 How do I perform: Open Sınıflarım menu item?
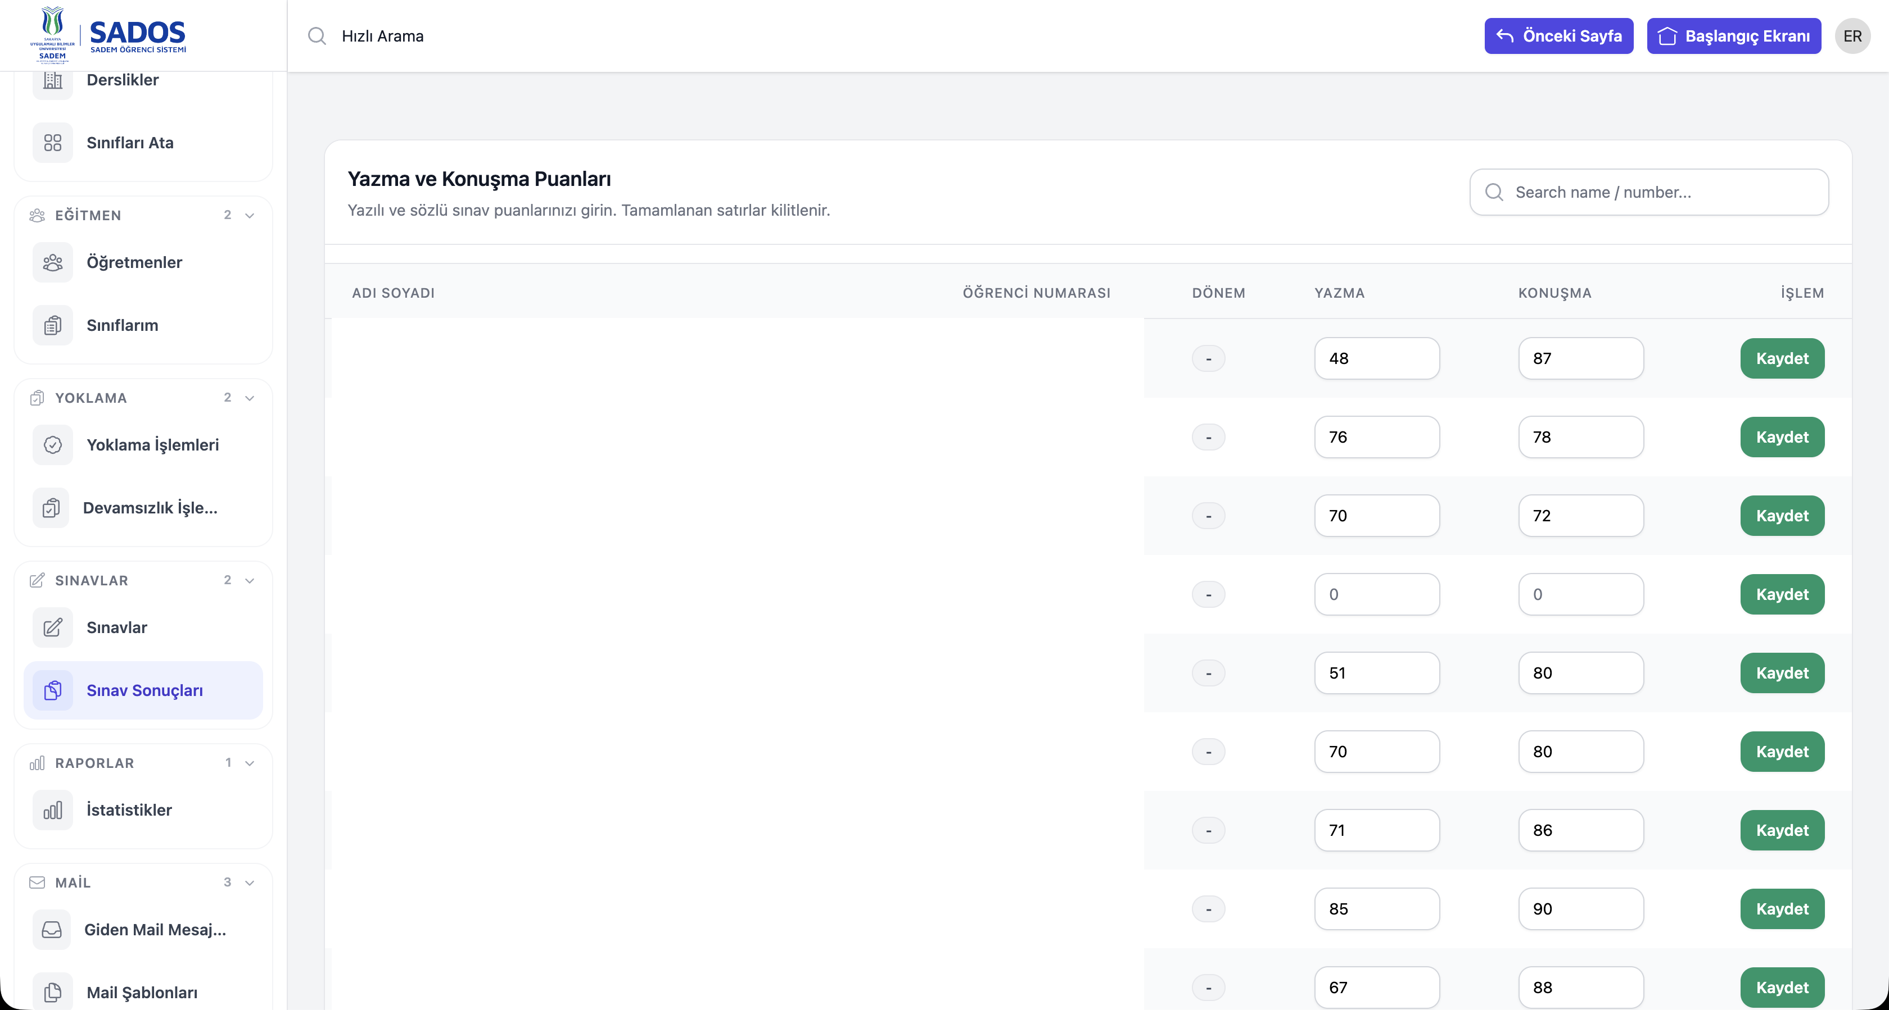pyautogui.click(x=143, y=325)
